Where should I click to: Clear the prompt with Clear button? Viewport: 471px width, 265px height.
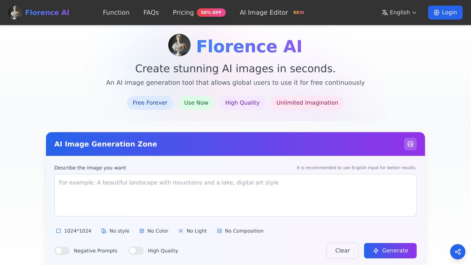pyautogui.click(x=342, y=251)
